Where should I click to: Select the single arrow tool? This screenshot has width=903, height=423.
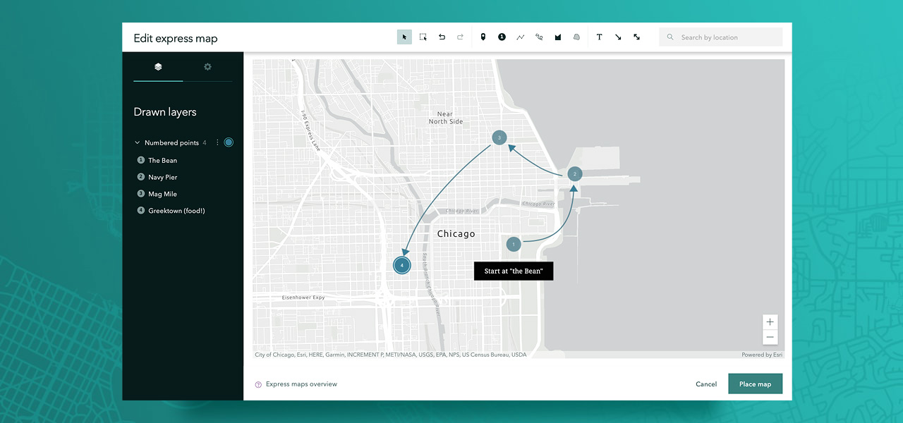618,37
